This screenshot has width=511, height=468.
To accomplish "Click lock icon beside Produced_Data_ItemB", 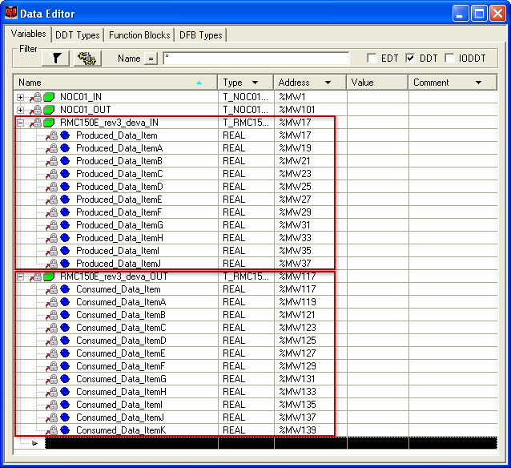I will 54,160.
